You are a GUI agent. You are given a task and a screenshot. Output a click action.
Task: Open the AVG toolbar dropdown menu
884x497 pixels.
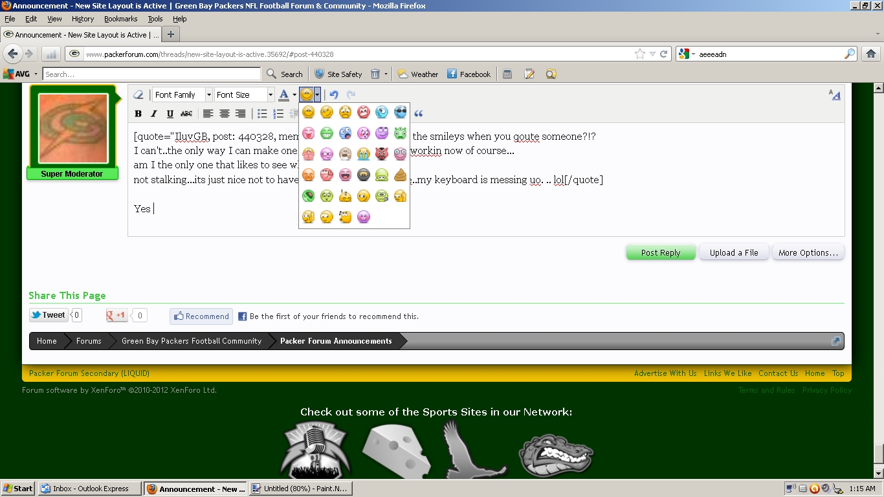tap(36, 74)
